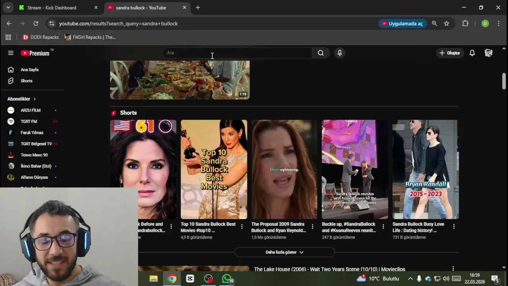Viewport: 508px width, 286px height.
Task: Open the volume control in system tray
Action: [x=446, y=279]
